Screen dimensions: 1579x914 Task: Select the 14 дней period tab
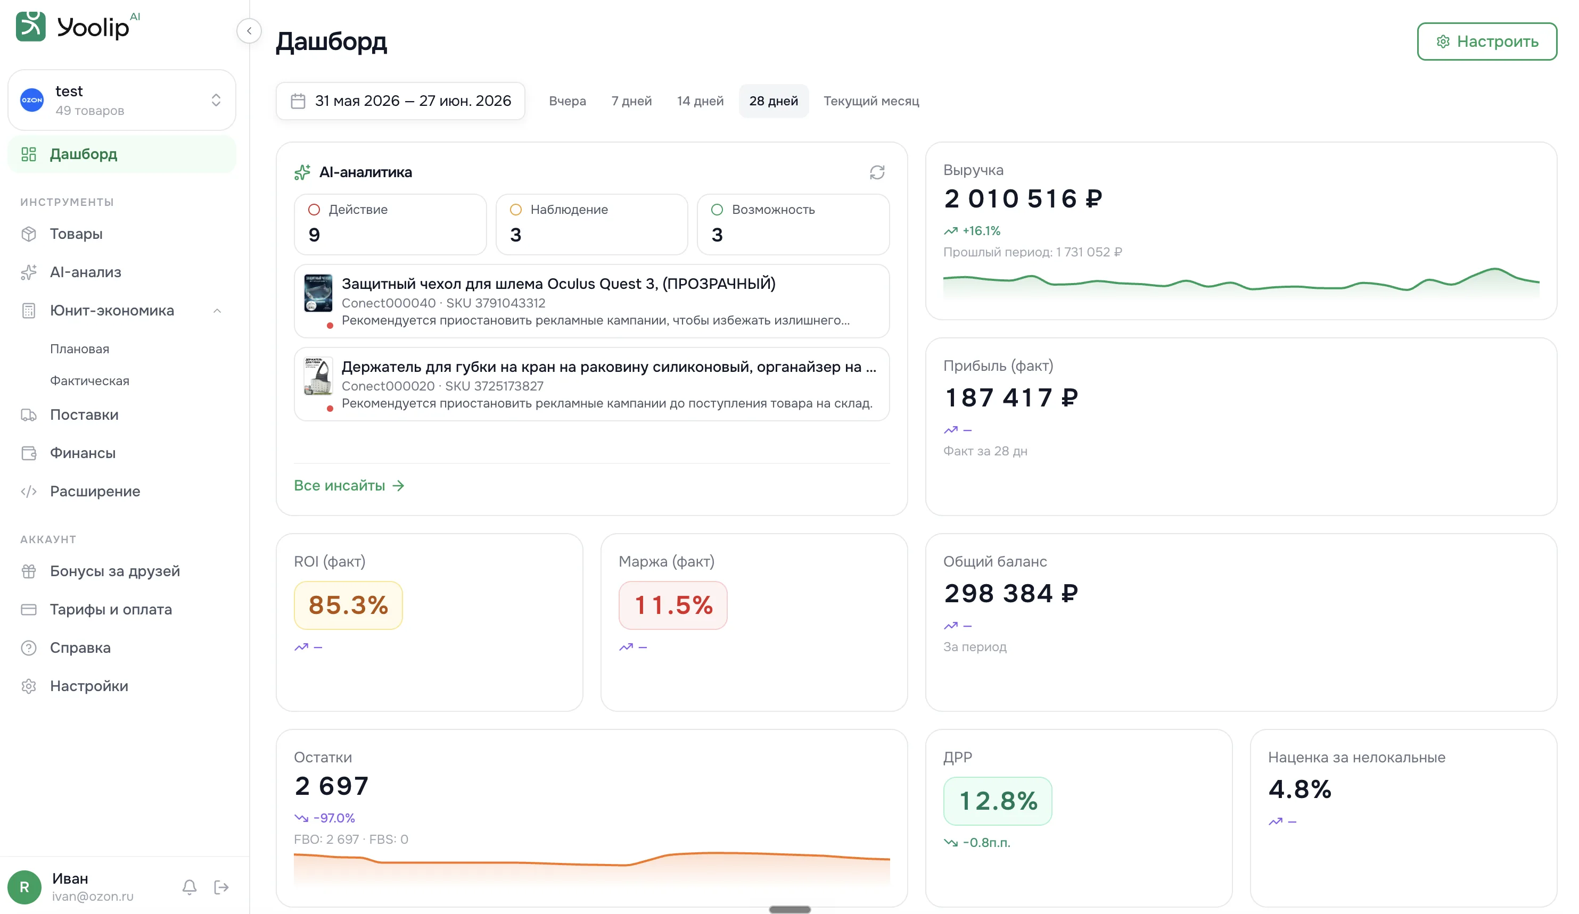coord(700,101)
